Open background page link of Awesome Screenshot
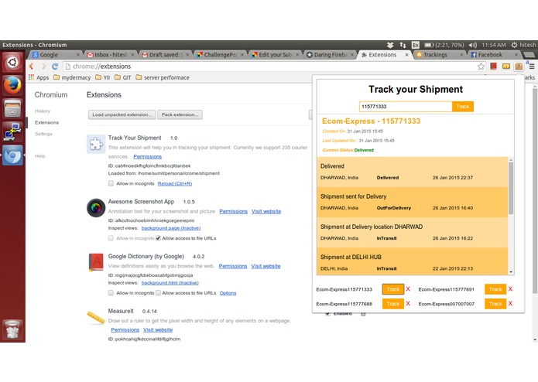This screenshot has width=538, height=382. point(171,228)
